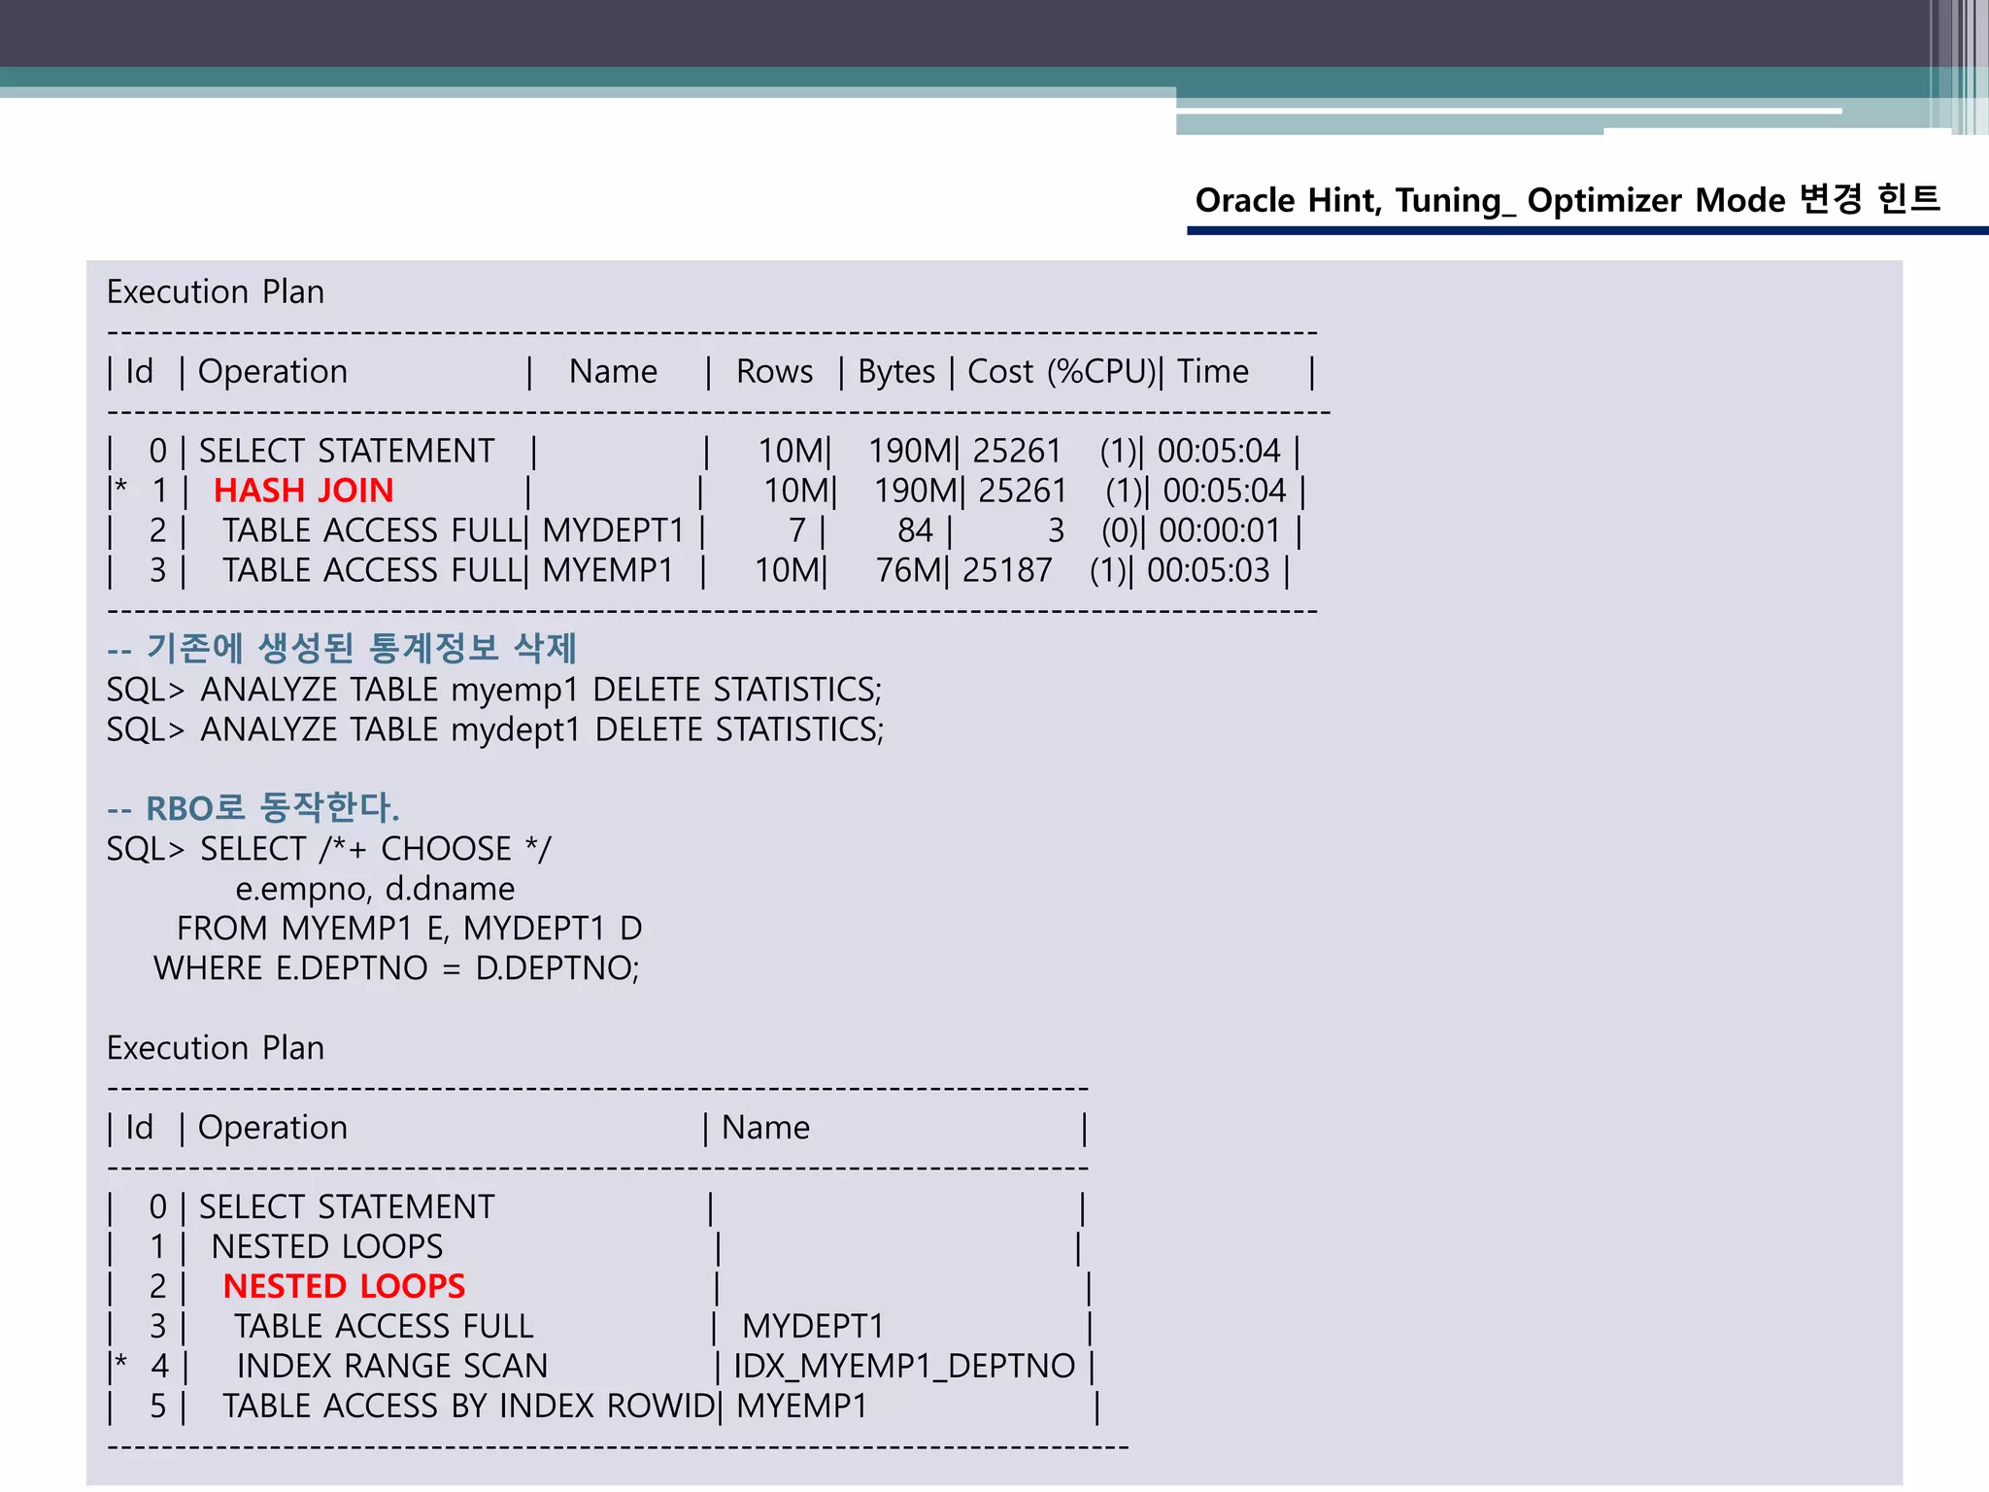Click 'INDEX RANGE SCAN' operation
The height and width of the screenshot is (1492, 1989).
click(x=392, y=1367)
